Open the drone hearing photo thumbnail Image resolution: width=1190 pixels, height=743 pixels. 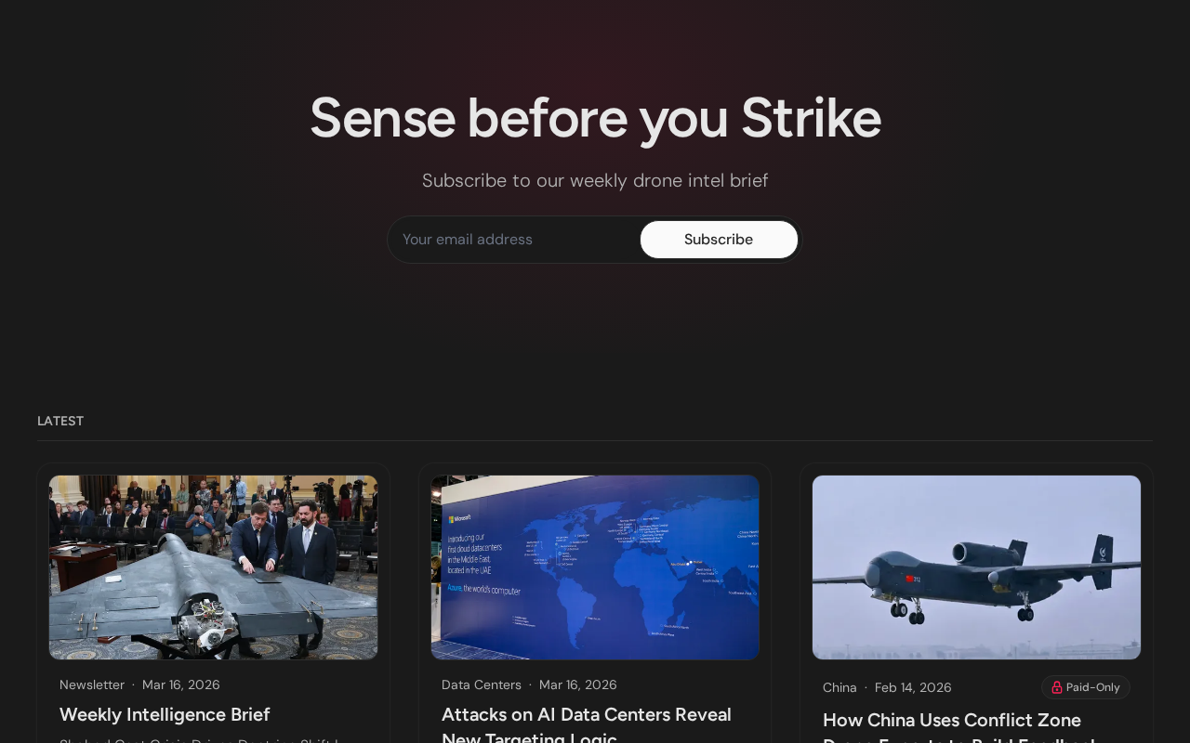click(214, 567)
